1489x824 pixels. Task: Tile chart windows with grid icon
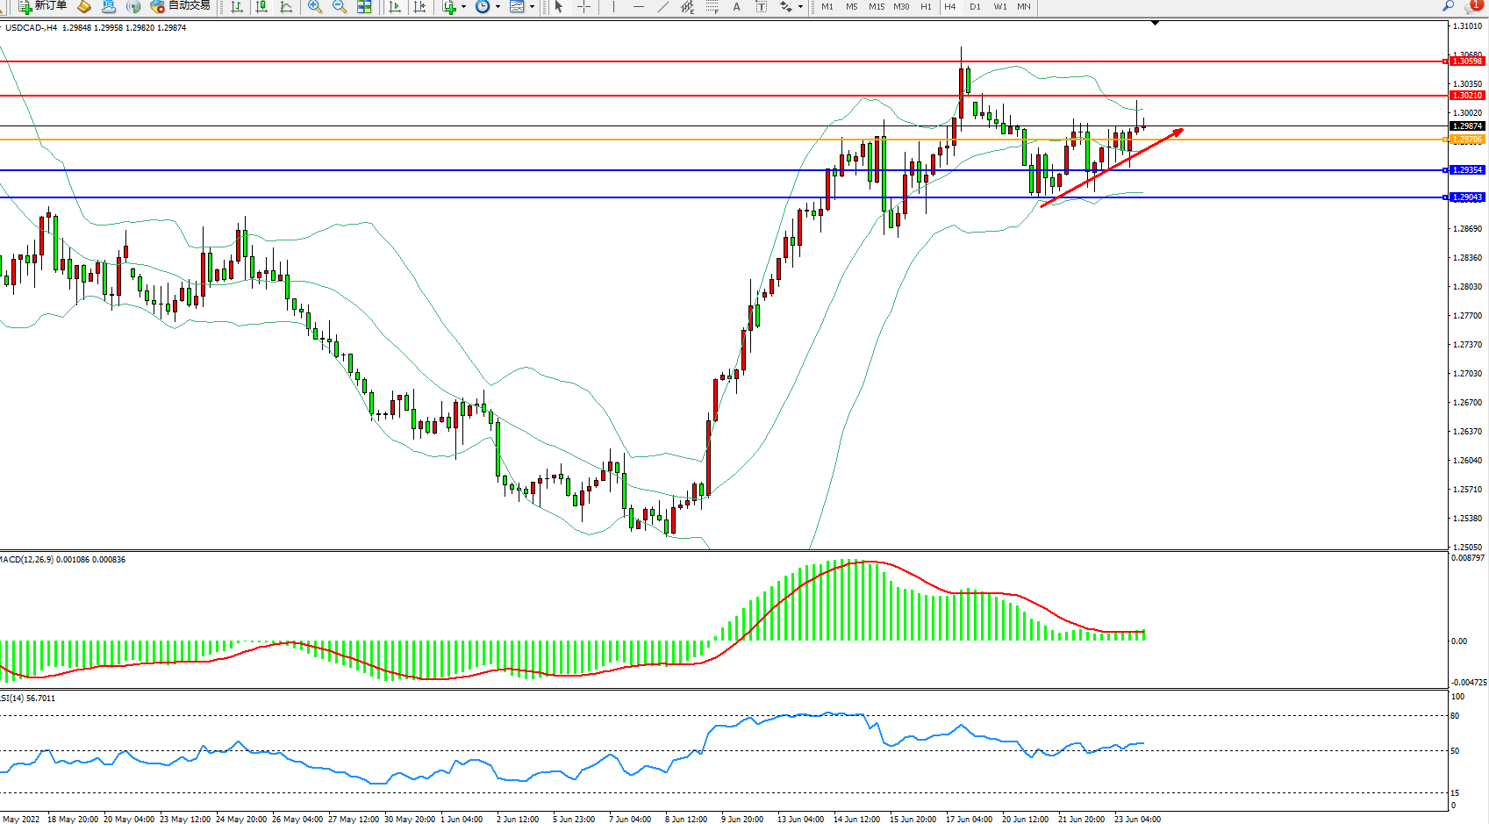tap(364, 7)
